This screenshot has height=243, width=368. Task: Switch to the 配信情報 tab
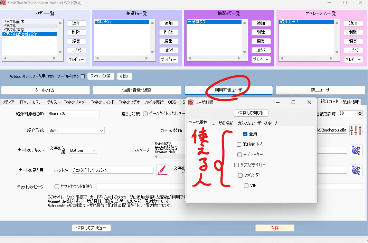[351, 102]
